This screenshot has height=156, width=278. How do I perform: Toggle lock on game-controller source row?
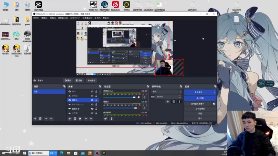click(x=96, y=109)
